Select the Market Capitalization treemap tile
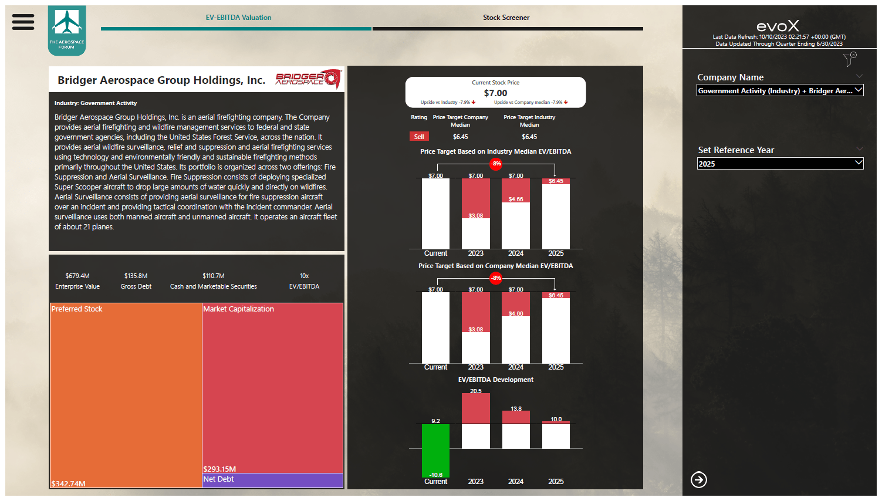 coord(273,388)
